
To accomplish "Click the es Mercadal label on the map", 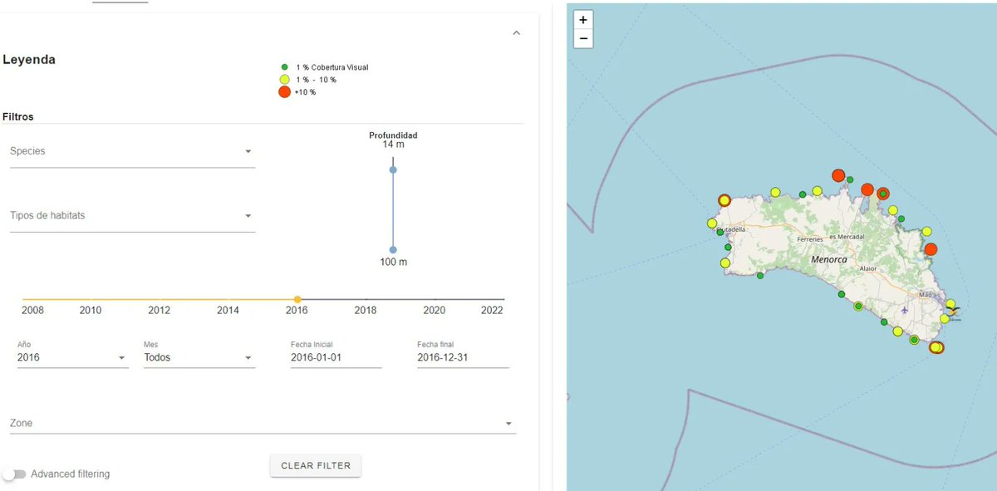I will pos(847,237).
